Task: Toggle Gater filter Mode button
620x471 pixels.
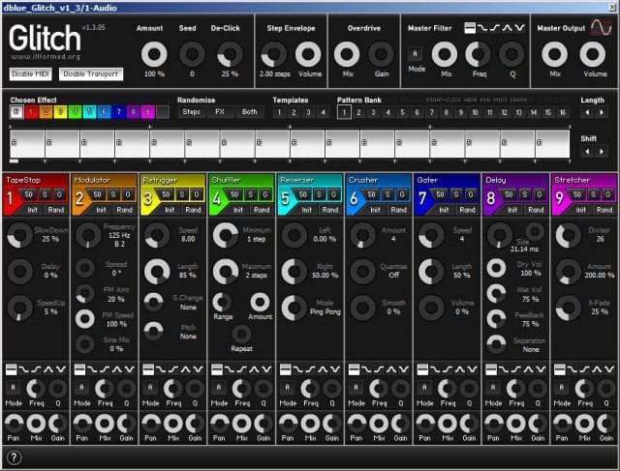Action: point(424,388)
